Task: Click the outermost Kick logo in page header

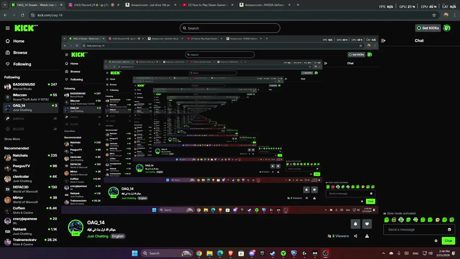Action: [26, 28]
